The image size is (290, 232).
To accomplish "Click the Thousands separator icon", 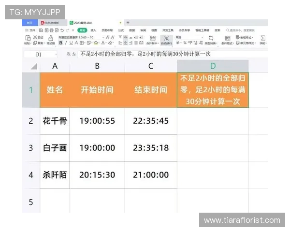I will pyautogui.click(x=190, y=43).
